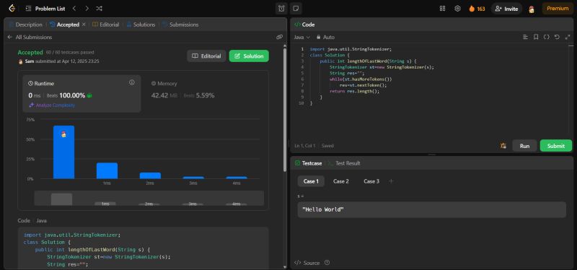Expand the code editor to fullscreen
Screen dimensions: 577x270
tap(568, 37)
